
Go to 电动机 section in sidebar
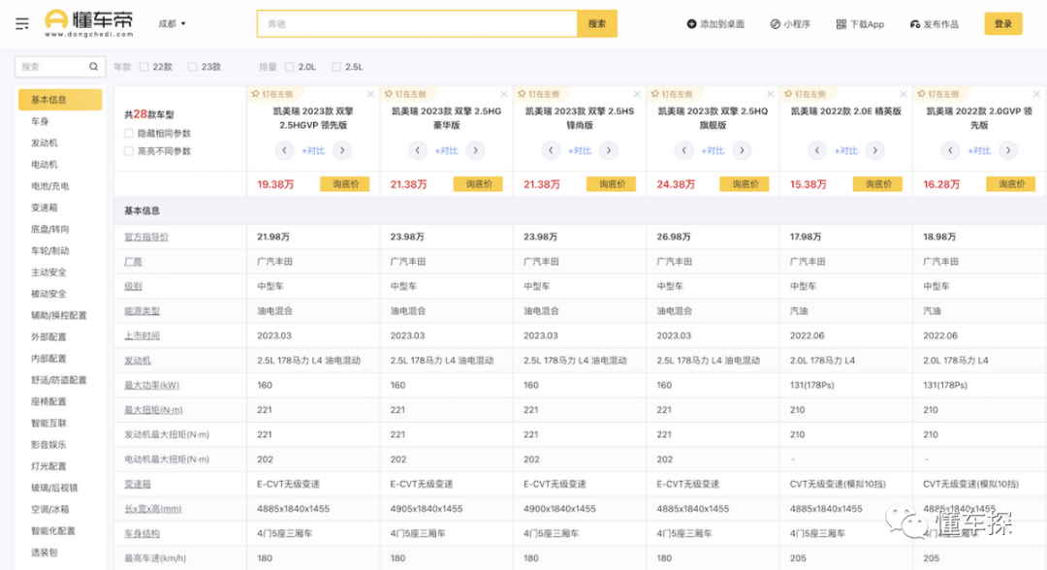[x=44, y=164]
